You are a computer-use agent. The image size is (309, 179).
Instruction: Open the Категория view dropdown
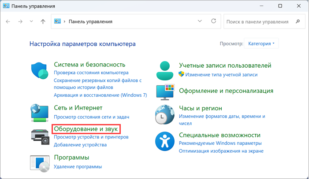point(261,44)
